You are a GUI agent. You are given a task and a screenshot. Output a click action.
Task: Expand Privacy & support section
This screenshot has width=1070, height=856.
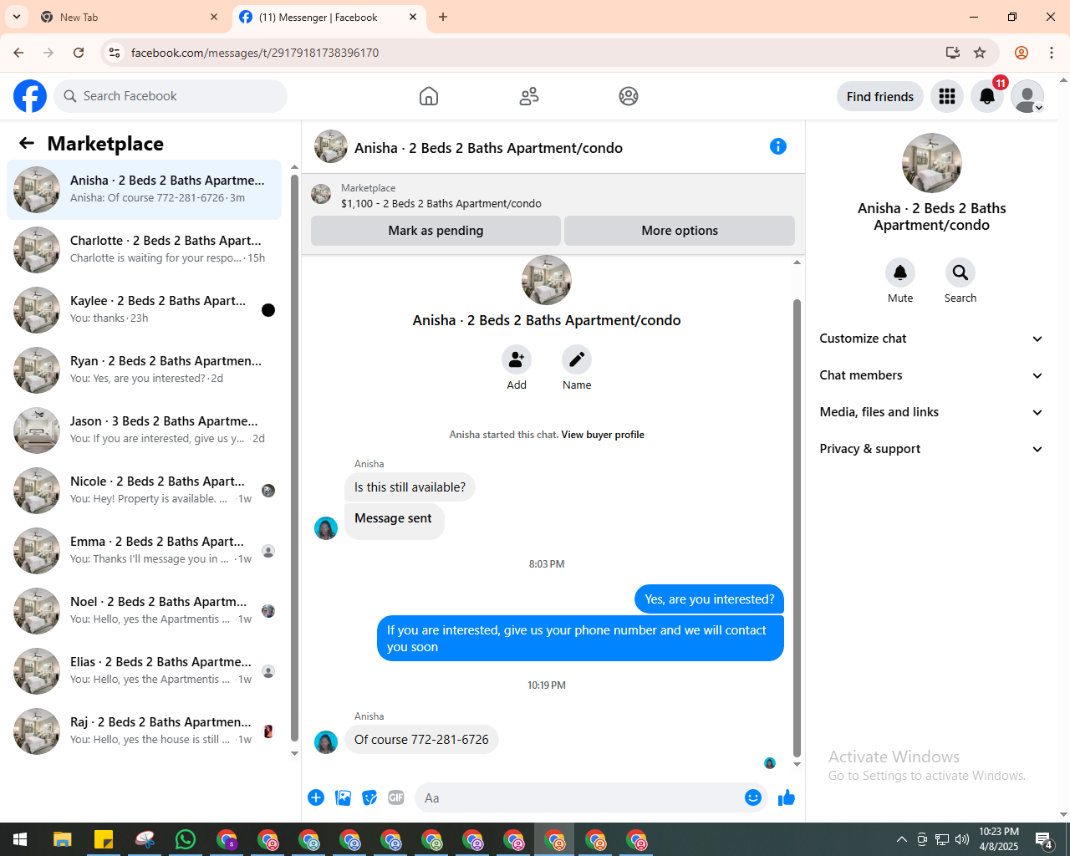point(931,449)
